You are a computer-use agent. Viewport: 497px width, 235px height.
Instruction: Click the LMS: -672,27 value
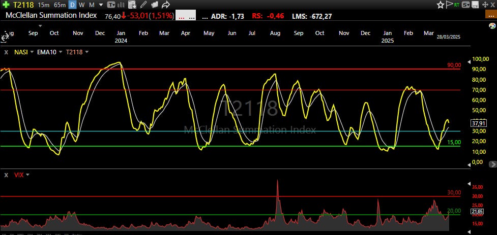312,16
